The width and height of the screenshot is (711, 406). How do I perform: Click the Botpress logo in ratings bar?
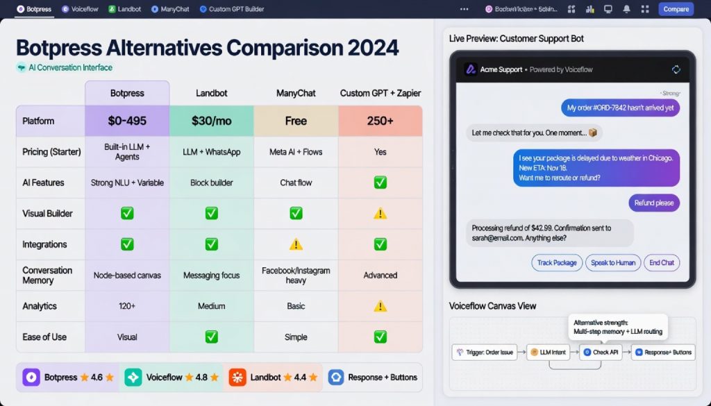[31, 377]
